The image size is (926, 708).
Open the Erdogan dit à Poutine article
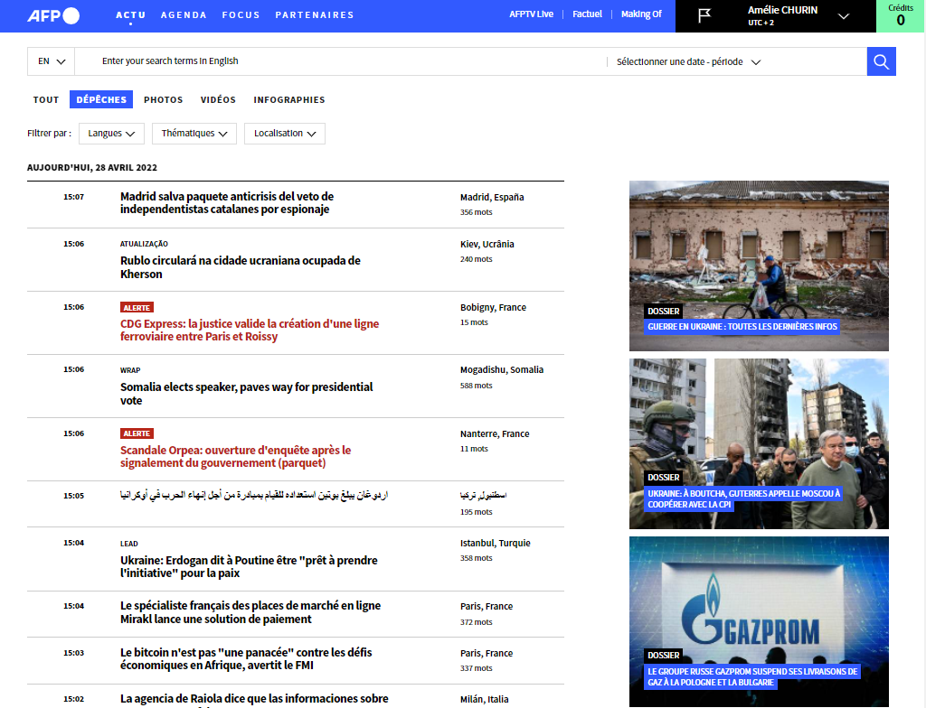(x=249, y=566)
